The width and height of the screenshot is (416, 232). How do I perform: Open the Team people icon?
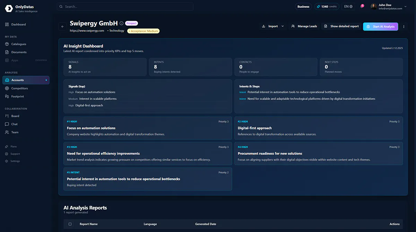click(x=7, y=132)
